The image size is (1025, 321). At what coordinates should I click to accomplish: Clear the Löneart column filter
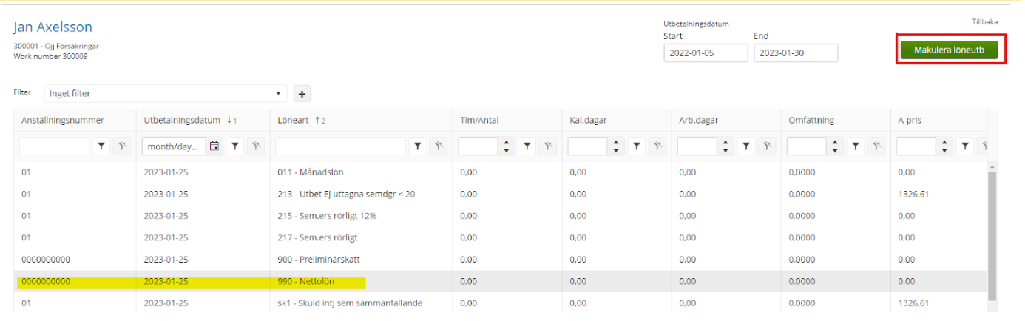(x=438, y=146)
